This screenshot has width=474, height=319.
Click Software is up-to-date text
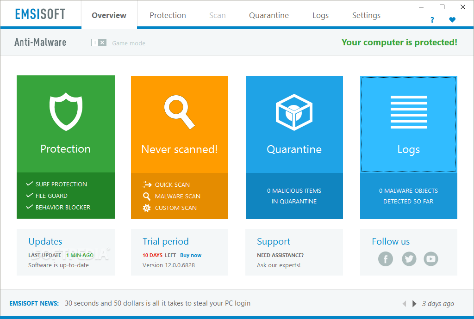(x=58, y=265)
